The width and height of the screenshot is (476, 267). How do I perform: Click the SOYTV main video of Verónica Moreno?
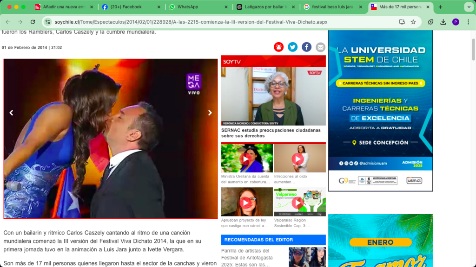click(x=273, y=96)
